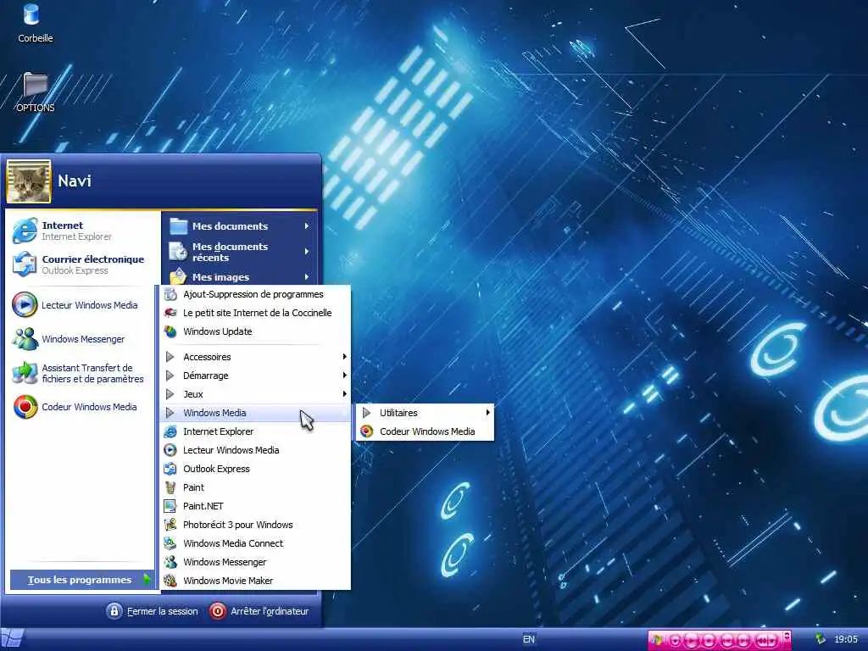The image size is (868, 651).
Task: Launch Lecteur Windows Media from programs list
Action: (x=254, y=450)
